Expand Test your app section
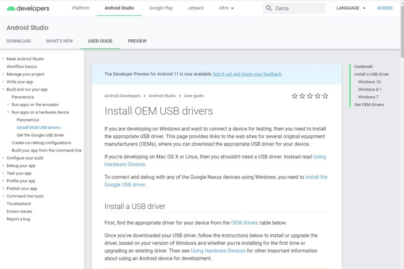The width and height of the screenshot is (404, 269). pos(3,173)
